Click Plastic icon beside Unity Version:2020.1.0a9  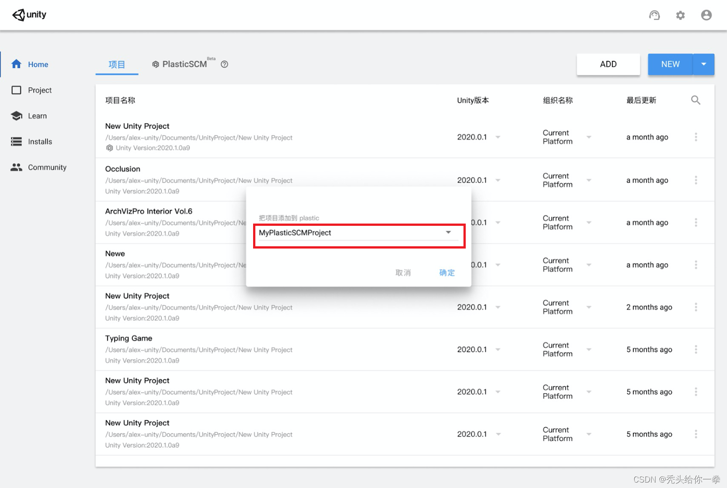[110, 148]
